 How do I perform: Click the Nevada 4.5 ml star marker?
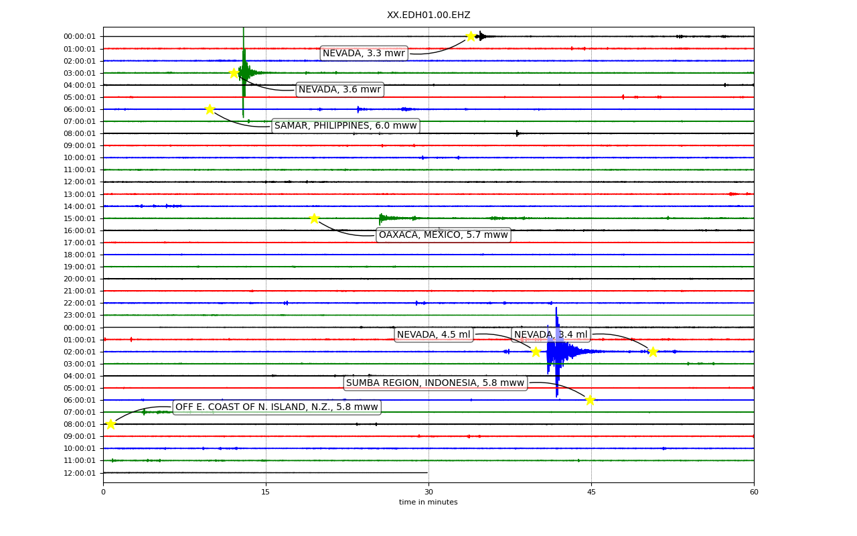click(536, 352)
